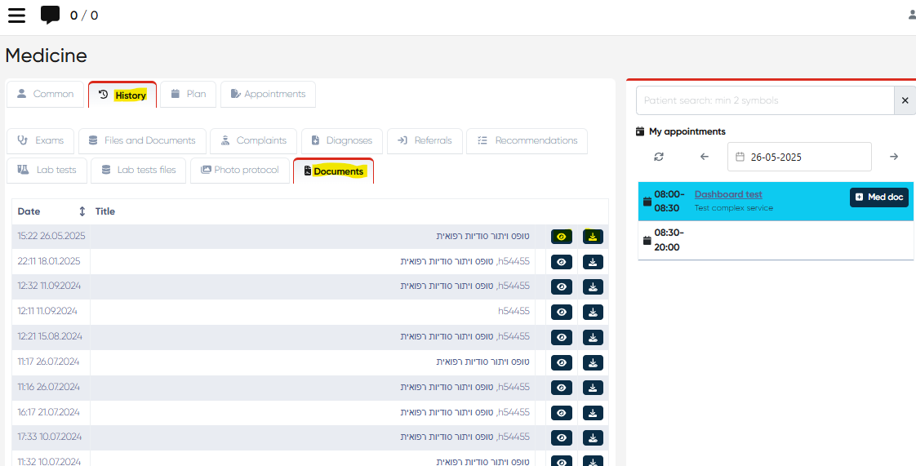Open the user profile menu icon

911,15
